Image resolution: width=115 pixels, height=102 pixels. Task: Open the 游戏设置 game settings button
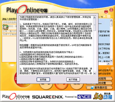click(105, 83)
